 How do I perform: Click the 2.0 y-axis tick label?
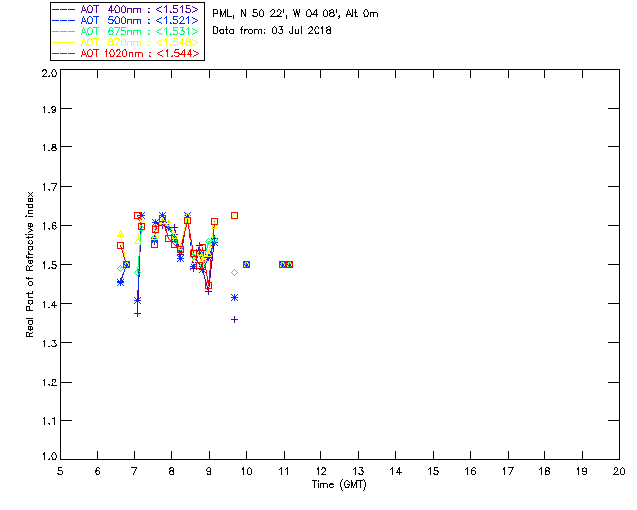coord(49,74)
